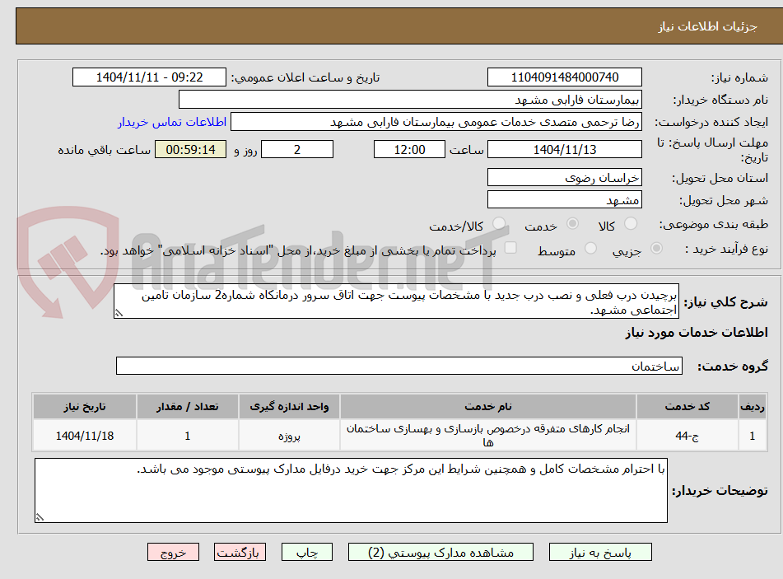Click the اطلاعات خدمات مورد نیاز heading
This screenshot has width=783, height=579.
coord(696,333)
